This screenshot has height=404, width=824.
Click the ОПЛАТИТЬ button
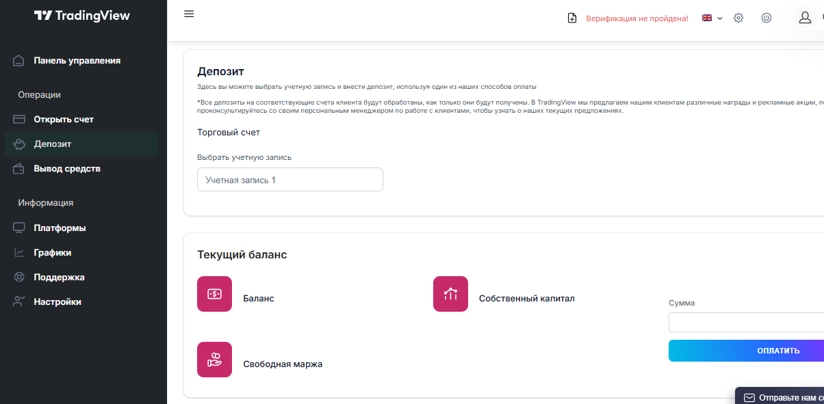746,351
